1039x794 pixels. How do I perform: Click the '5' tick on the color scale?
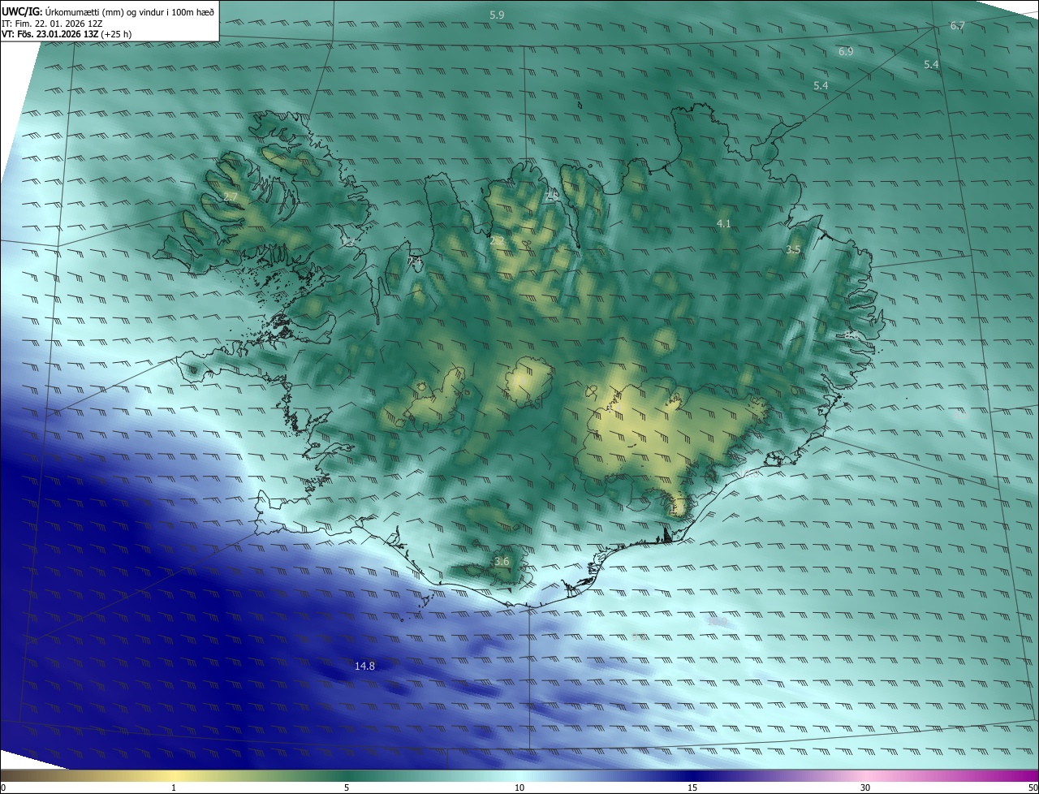tap(347, 788)
